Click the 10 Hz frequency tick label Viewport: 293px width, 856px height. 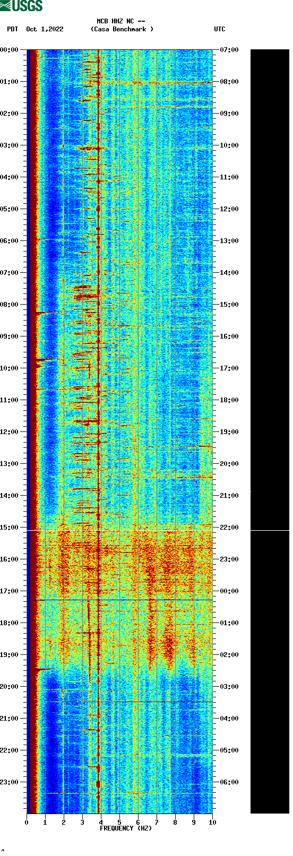pyautogui.click(x=212, y=823)
